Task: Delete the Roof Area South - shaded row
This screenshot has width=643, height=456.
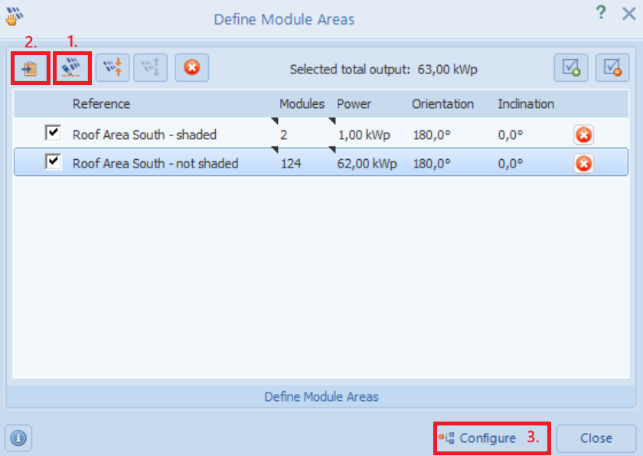Action: click(x=583, y=135)
